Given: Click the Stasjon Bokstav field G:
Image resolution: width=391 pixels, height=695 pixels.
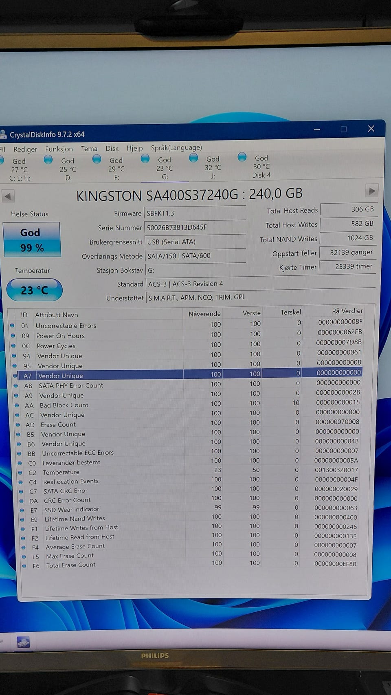Looking at the screenshot, I should [195, 270].
